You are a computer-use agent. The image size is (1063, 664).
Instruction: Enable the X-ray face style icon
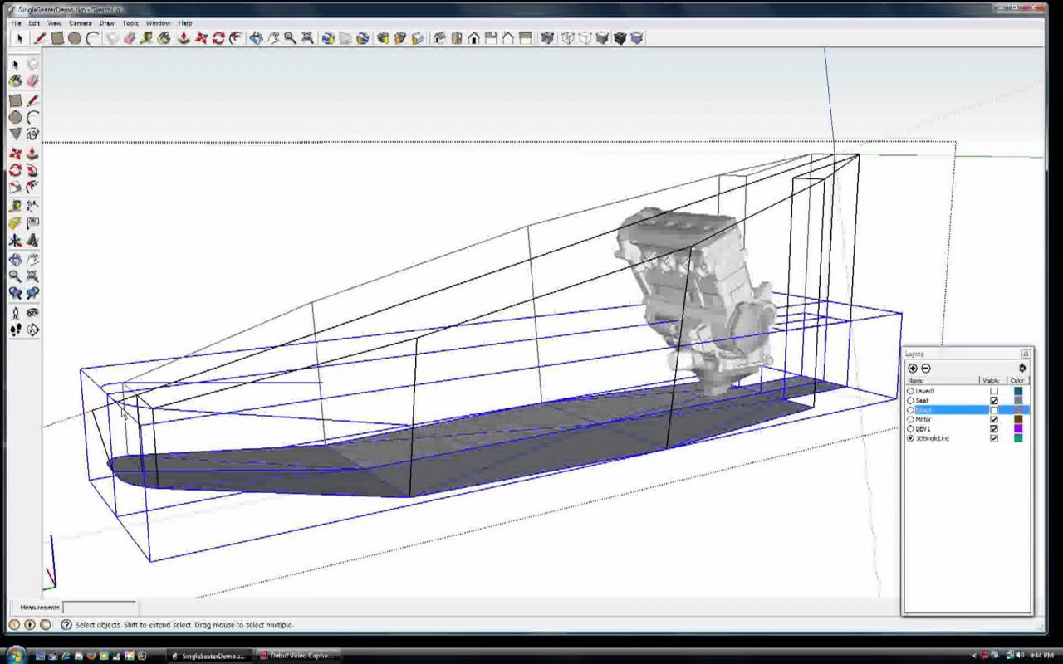point(546,38)
